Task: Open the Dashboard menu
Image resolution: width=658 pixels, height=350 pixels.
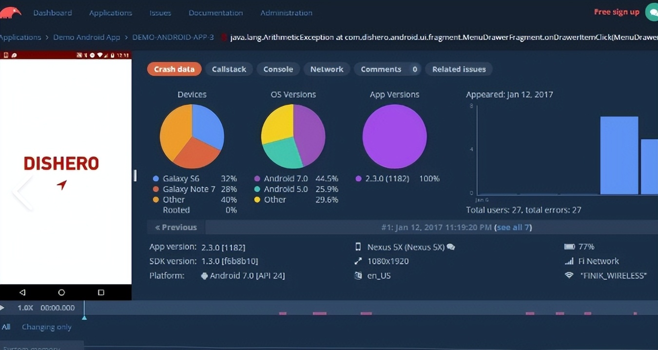Action: coord(53,13)
